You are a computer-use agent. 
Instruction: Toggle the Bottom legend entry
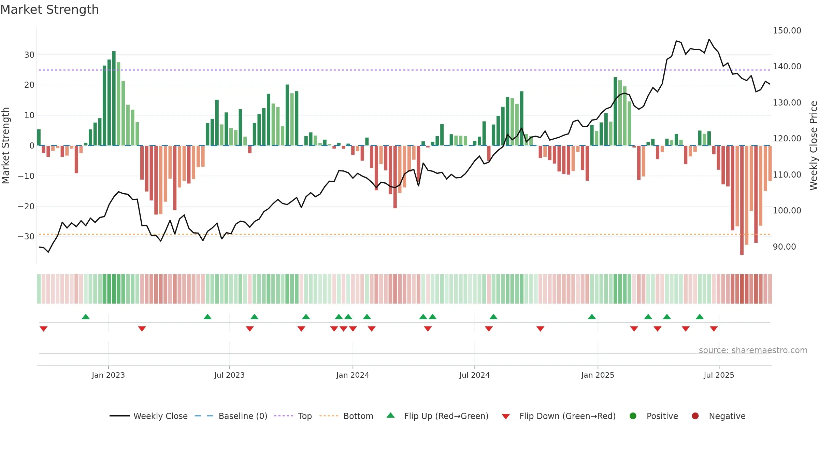(x=346, y=416)
